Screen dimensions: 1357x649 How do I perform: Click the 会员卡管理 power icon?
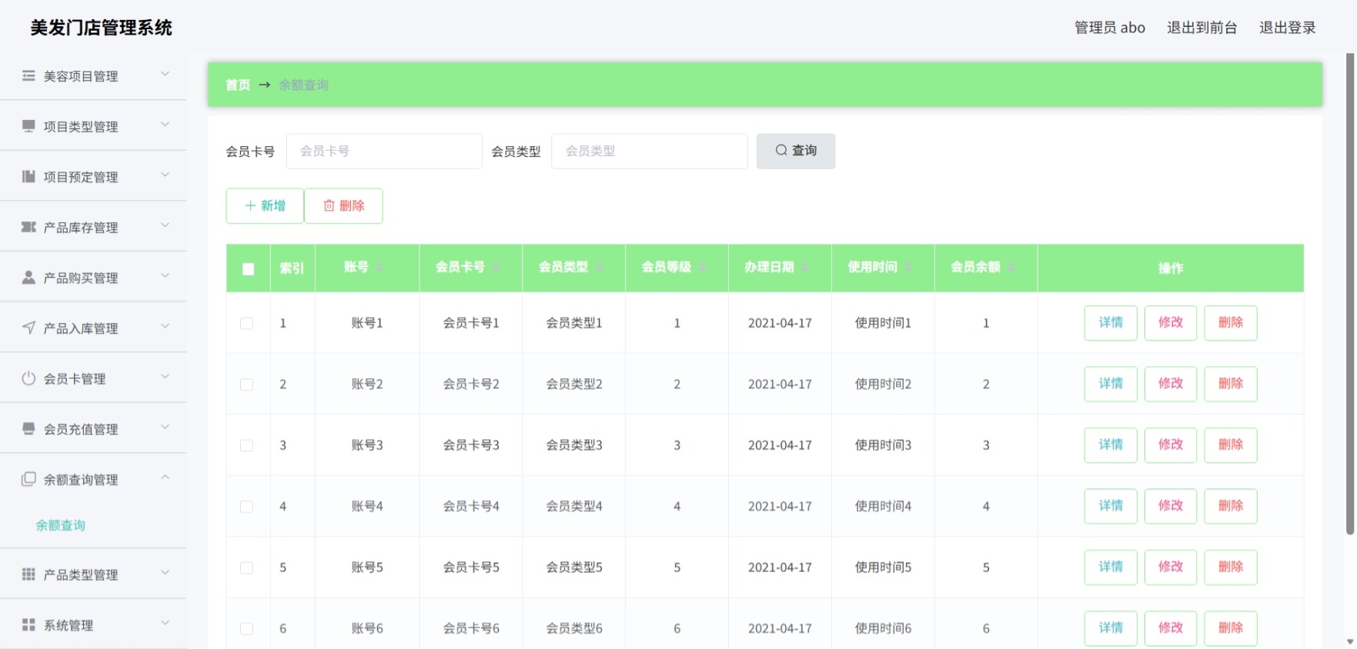pos(28,378)
